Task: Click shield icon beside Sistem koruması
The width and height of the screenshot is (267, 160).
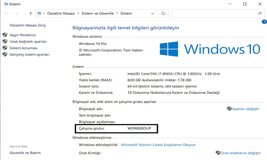Action: 5,48
